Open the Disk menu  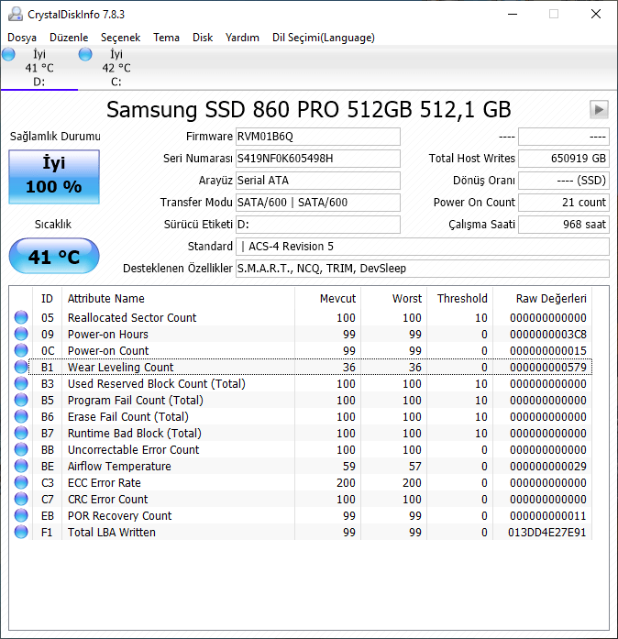click(x=203, y=38)
